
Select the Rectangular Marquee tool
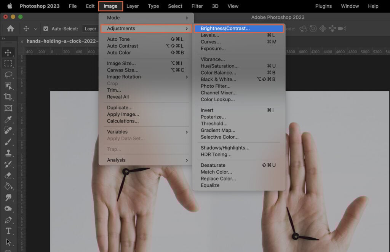tap(8, 64)
